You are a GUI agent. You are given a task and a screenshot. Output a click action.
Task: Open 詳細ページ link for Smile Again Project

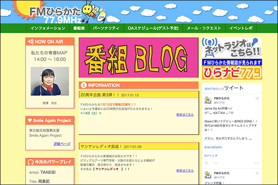(x=62, y=144)
